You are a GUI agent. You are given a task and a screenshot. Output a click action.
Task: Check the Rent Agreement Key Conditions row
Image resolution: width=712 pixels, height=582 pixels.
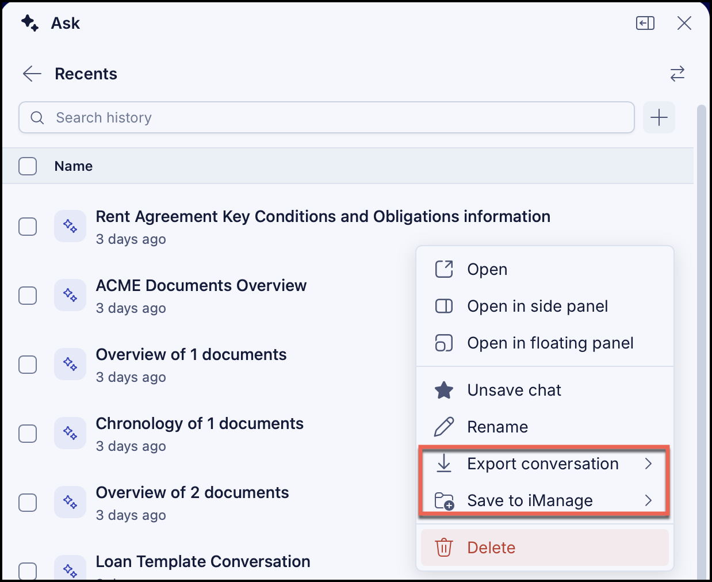click(28, 227)
